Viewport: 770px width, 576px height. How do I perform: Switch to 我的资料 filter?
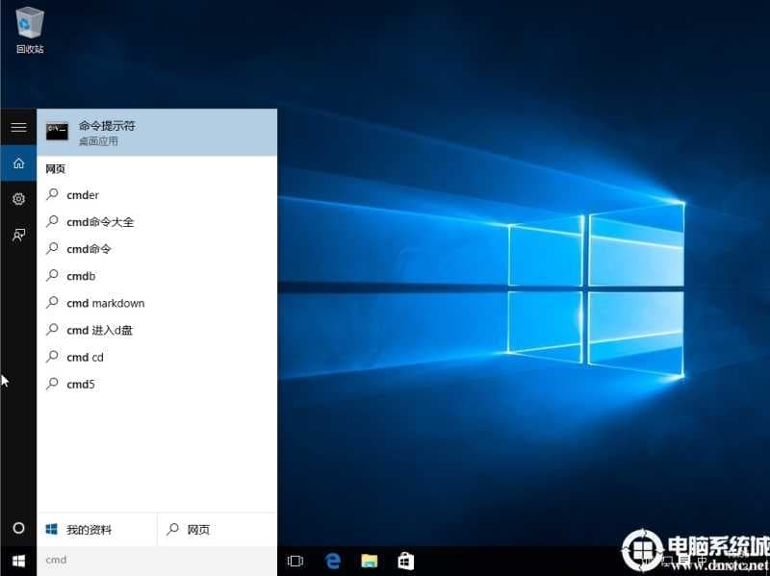[90, 528]
